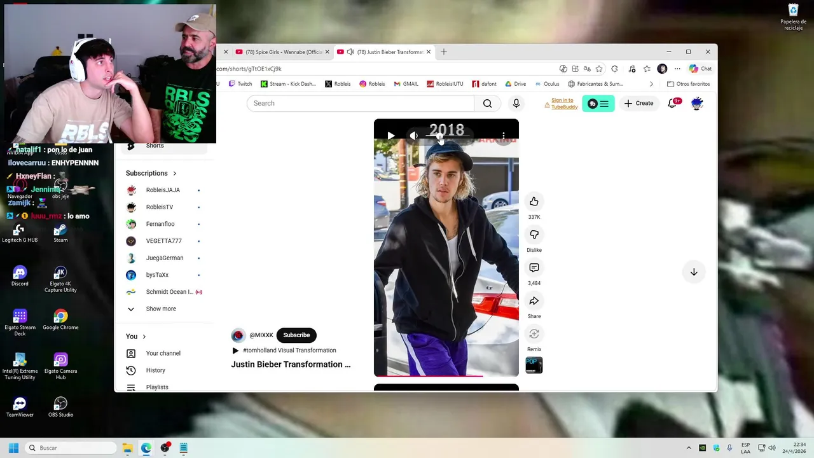Open Your channel in sidebar
814x458 pixels.
pyautogui.click(x=164, y=354)
